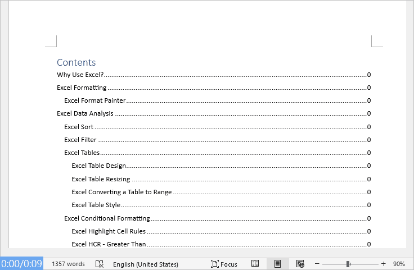Image resolution: width=414 pixels, height=270 pixels.
Task: Open the Excel Format Painter entry
Action: click(94, 100)
